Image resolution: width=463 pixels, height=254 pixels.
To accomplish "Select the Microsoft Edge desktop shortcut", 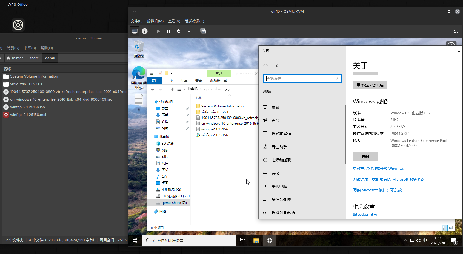I will 139,78.
